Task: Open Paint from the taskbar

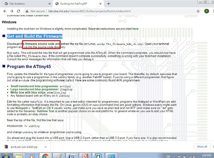Action: pyautogui.click(x=59, y=155)
